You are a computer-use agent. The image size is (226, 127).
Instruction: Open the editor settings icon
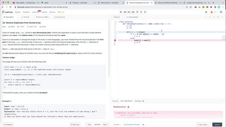coord(218,17)
